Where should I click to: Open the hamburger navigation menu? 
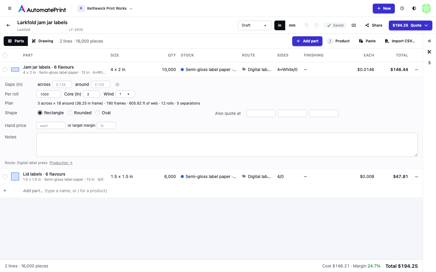10,8
